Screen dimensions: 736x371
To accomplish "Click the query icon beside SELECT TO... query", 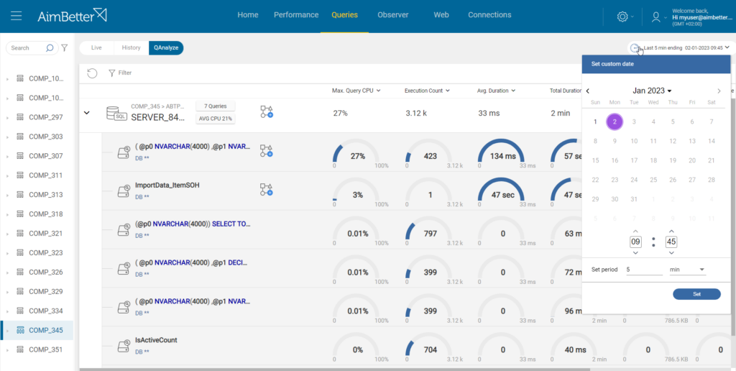I will click(124, 229).
